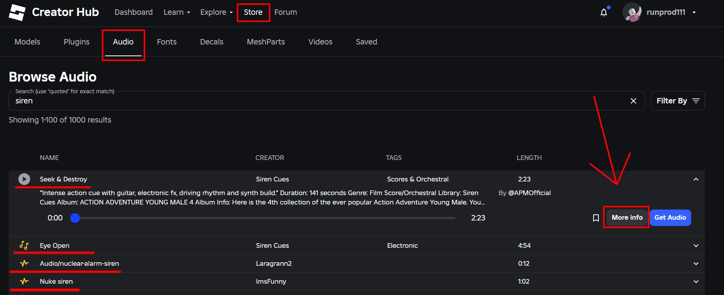Click the Laragrann2 creator name
724x295 pixels.
coord(274,263)
